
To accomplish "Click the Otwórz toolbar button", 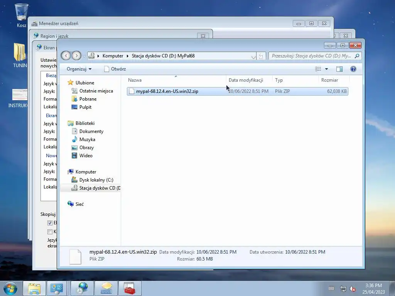I will [x=115, y=69].
